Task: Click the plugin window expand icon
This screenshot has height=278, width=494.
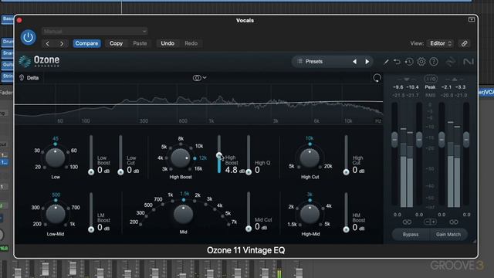Action: pyautogui.click(x=472, y=20)
